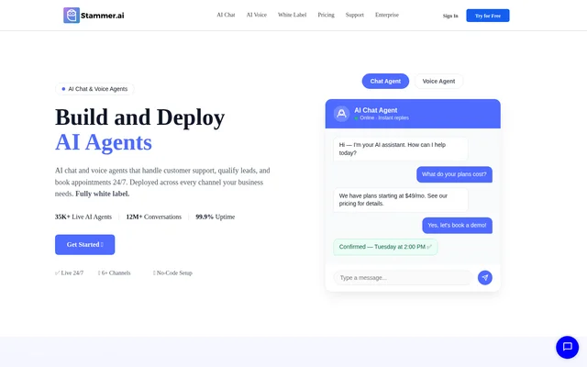
Task: Click the Stammer.ai brand name text
Action: (x=102, y=16)
